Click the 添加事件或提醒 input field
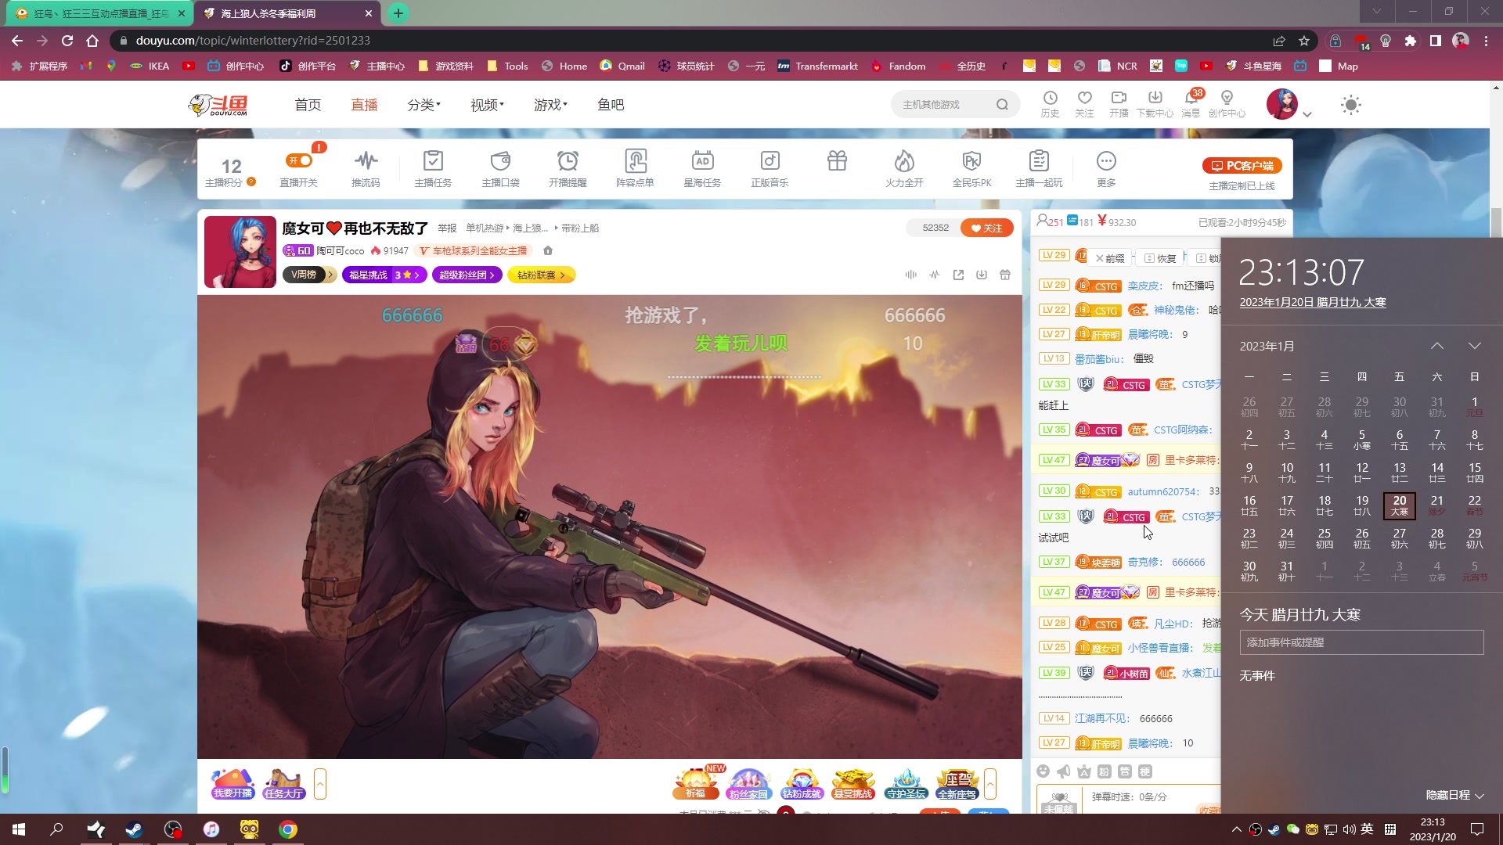Screen dimensions: 1503x845 pyautogui.click(x=1361, y=642)
